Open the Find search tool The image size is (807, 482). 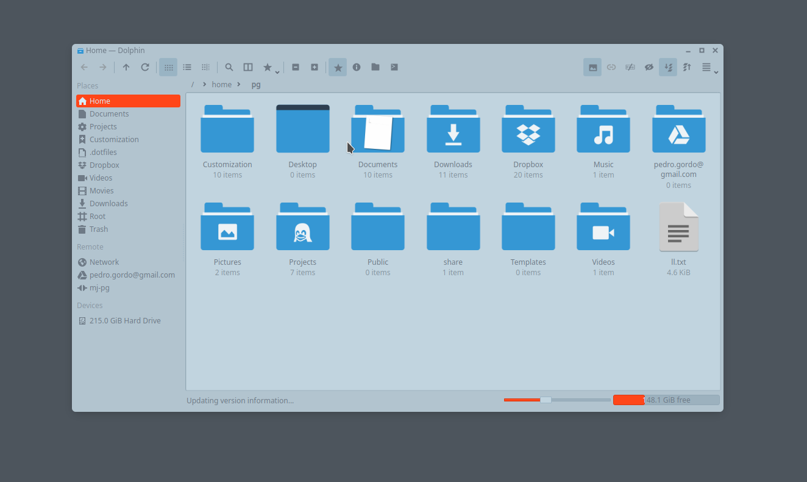pyautogui.click(x=229, y=67)
